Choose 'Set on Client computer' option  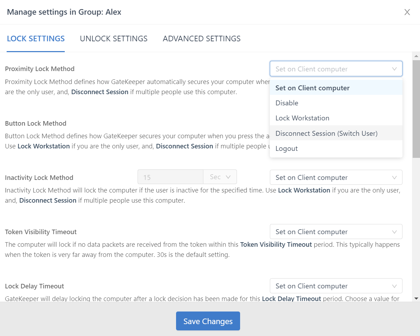click(x=312, y=88)
